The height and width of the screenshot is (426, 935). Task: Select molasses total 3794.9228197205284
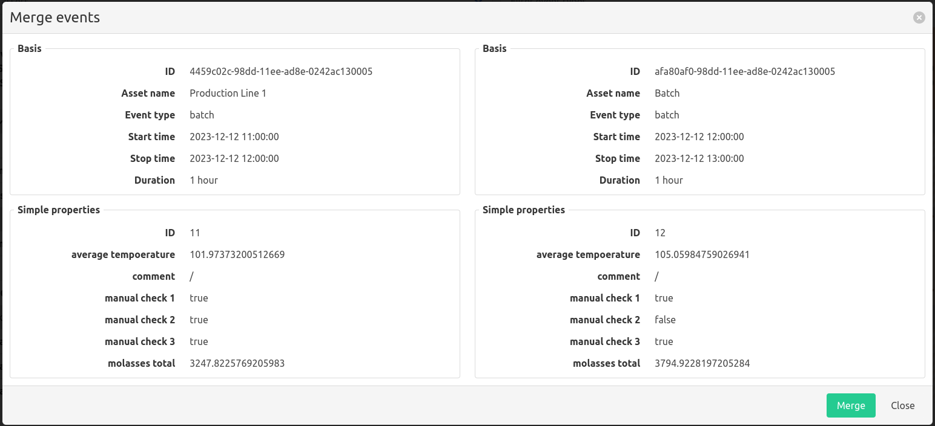point(702,363)
